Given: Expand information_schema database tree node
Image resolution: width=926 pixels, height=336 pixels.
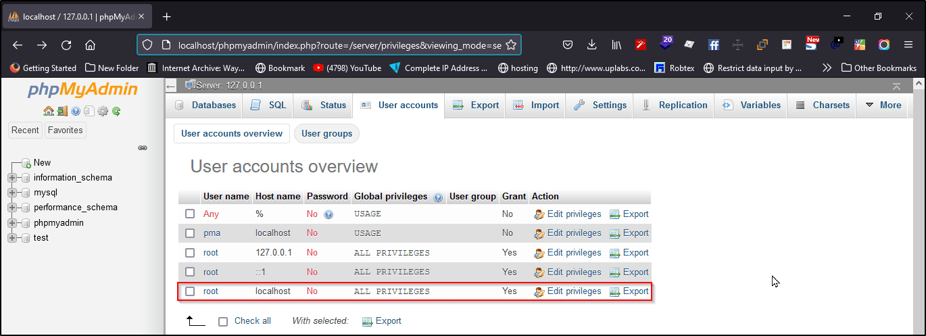Looking at the screenshot, I should pyautogui.click(x=11, y=178).
